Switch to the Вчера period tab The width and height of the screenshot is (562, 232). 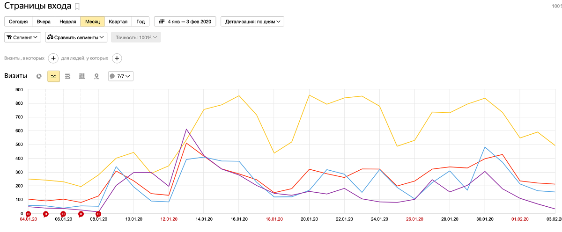[44, 22]
